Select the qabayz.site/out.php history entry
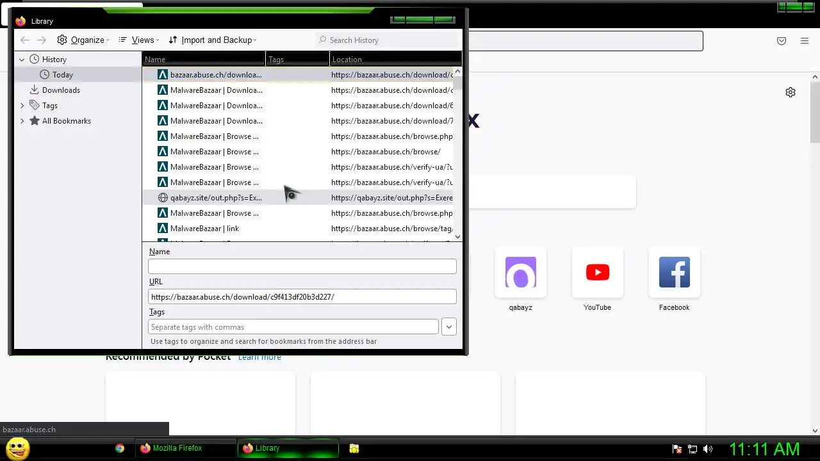 [298, 198]
